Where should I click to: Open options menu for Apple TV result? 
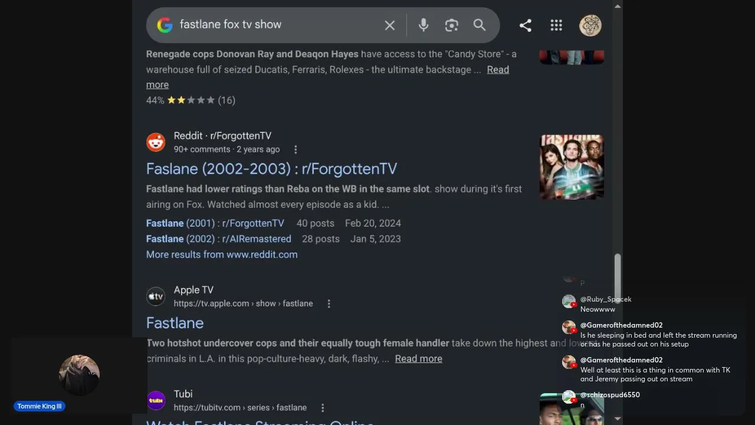click(329, 303)
